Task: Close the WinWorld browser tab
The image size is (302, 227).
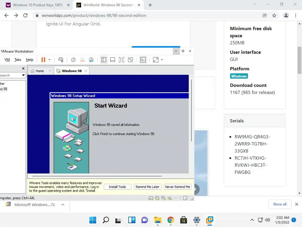Action: [x=139, y=5]
